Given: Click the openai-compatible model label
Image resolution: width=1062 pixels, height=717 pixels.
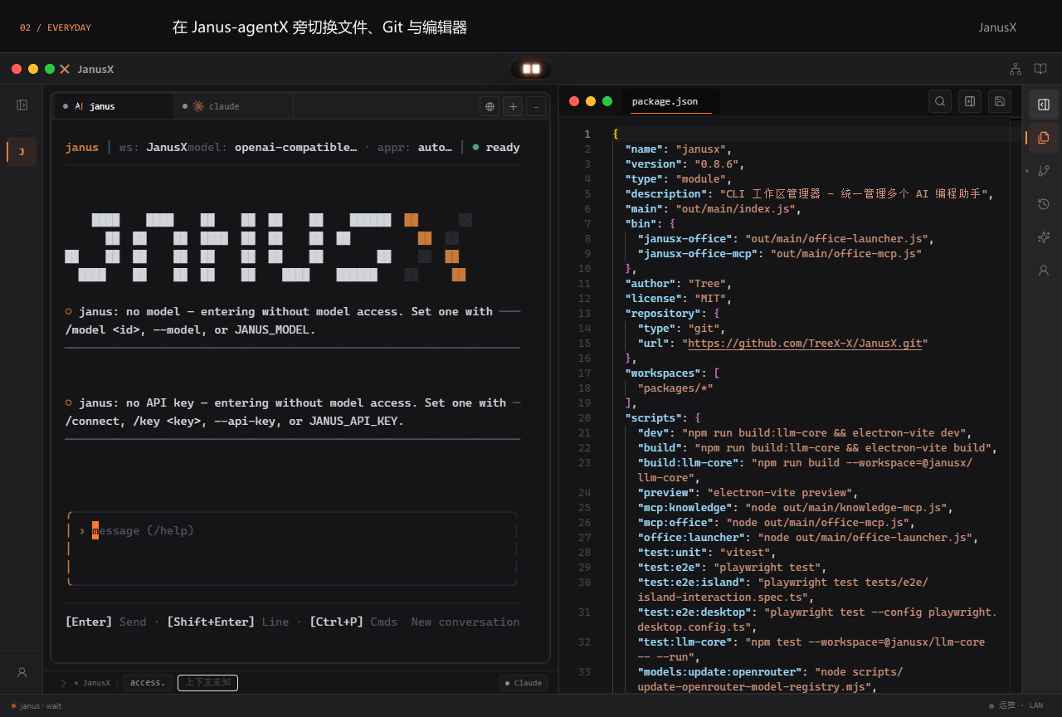Looking at the screenshot, I should coord(273,147).
